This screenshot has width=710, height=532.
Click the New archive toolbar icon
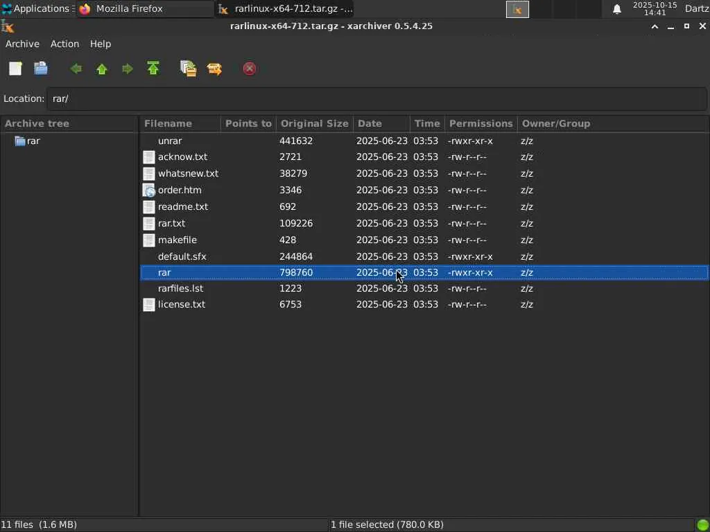(x=15, y=69)
